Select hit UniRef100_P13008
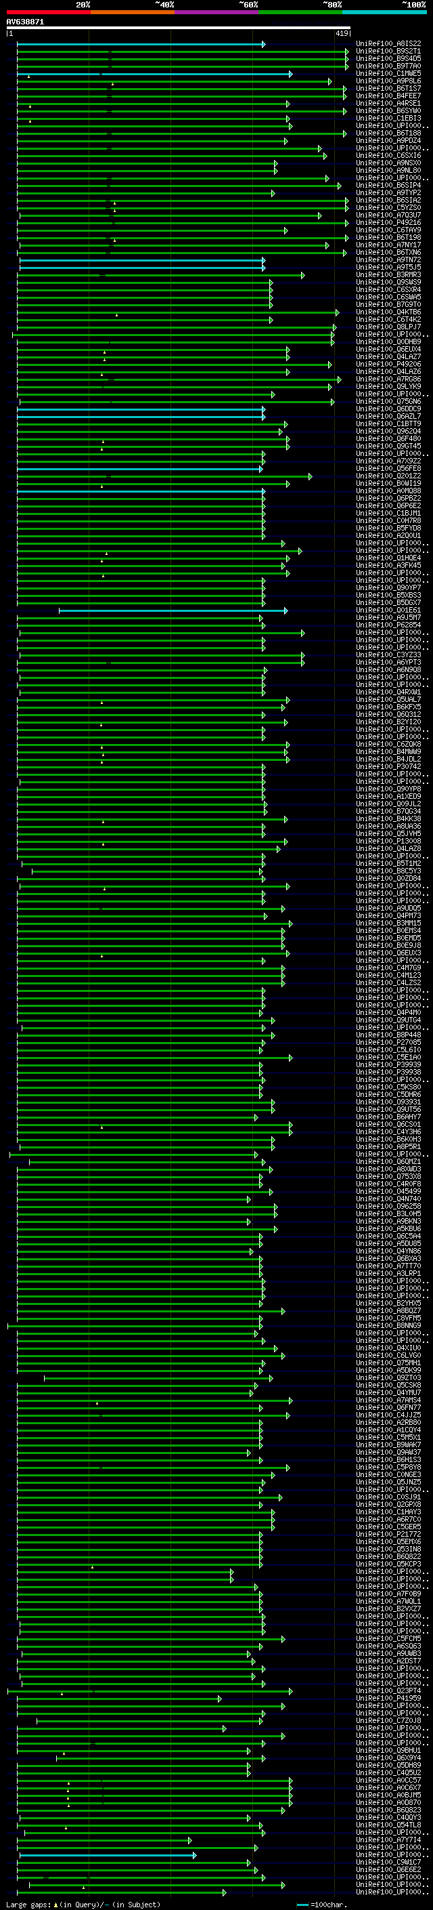The width and height of the screenshot is (433, 1910). (x=388, y=841)
